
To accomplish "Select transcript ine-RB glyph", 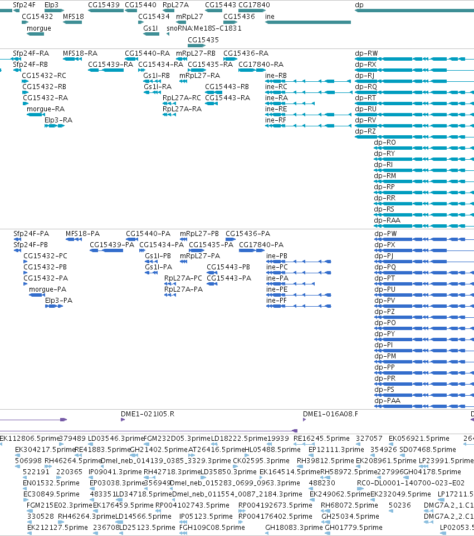I will 308,81.
